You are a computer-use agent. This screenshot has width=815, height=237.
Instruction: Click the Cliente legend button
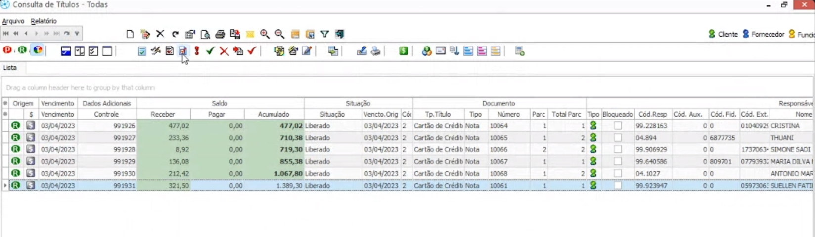point(723,34)
